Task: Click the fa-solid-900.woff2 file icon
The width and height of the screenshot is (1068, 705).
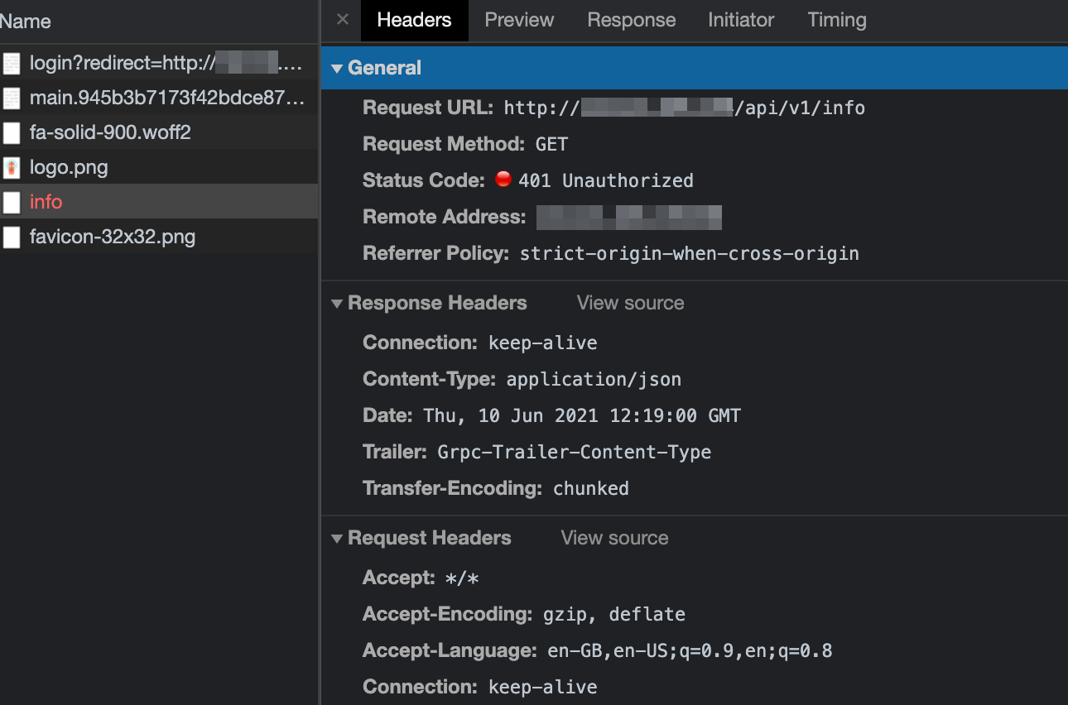Action: pos(12,132)
